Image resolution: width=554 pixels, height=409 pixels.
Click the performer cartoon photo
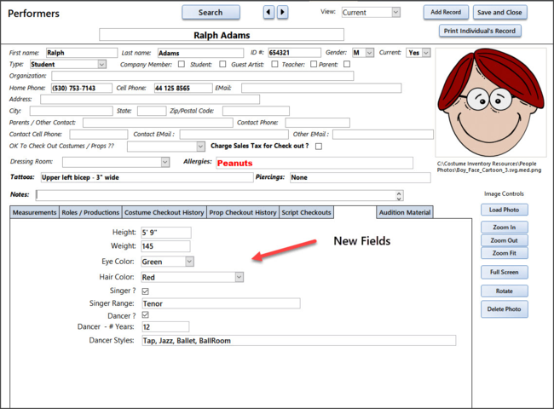(491, 102)
